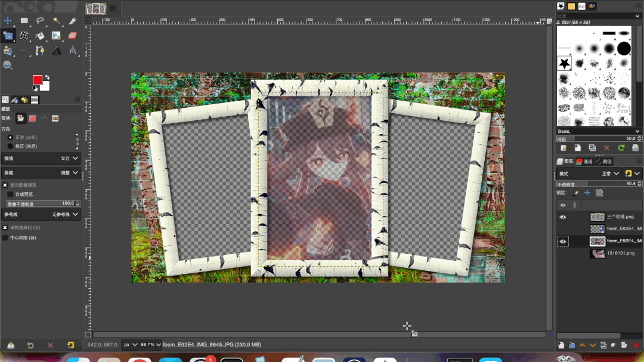
Task: Open the Tool Options tab
Action: click(5, 99)
